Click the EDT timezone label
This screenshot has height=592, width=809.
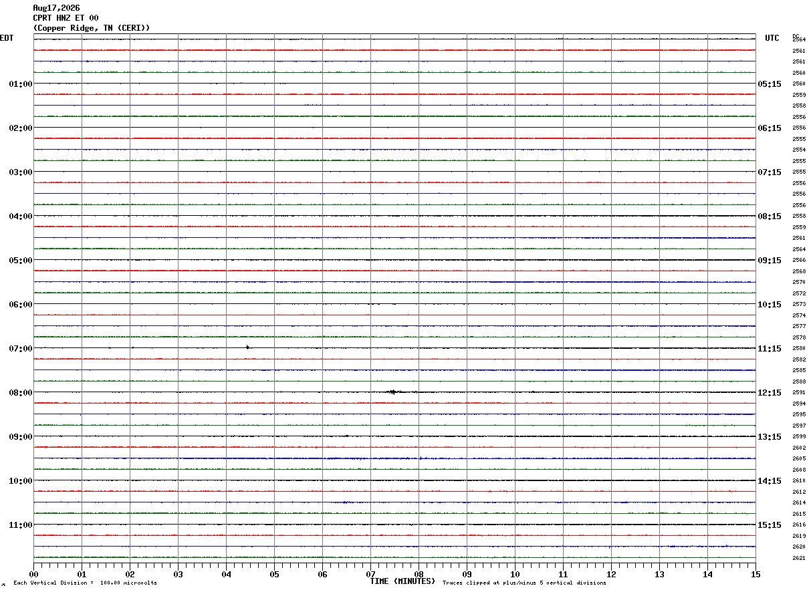tap(7, 38)
